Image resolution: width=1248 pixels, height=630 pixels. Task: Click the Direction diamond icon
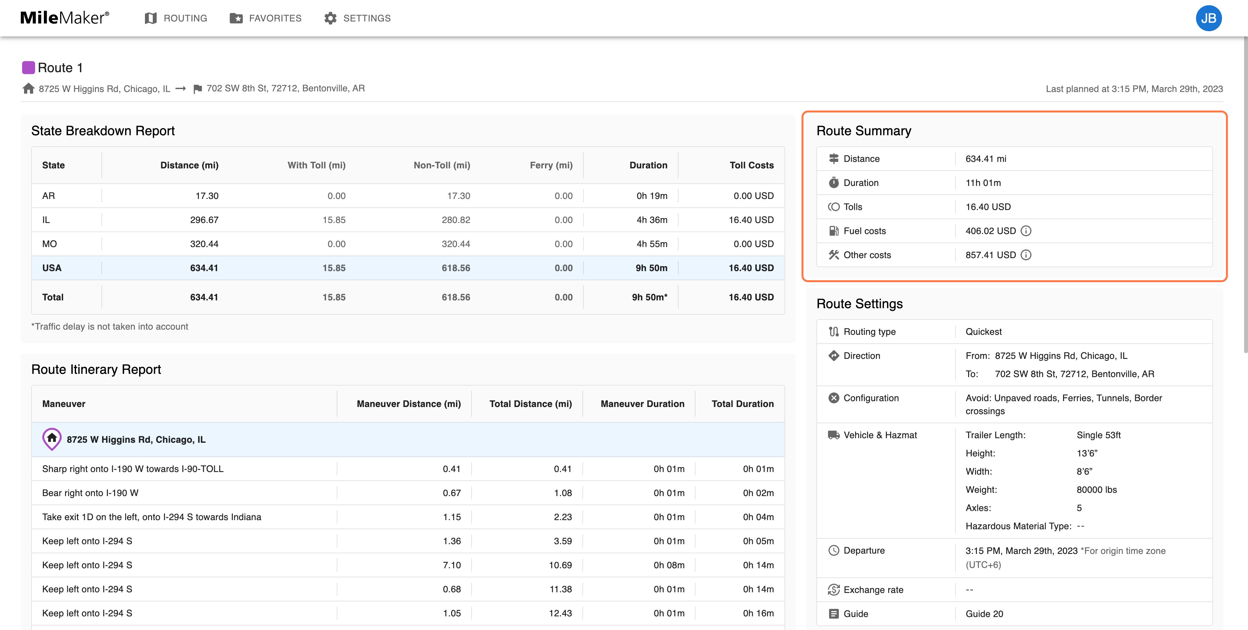coord(833,356)
